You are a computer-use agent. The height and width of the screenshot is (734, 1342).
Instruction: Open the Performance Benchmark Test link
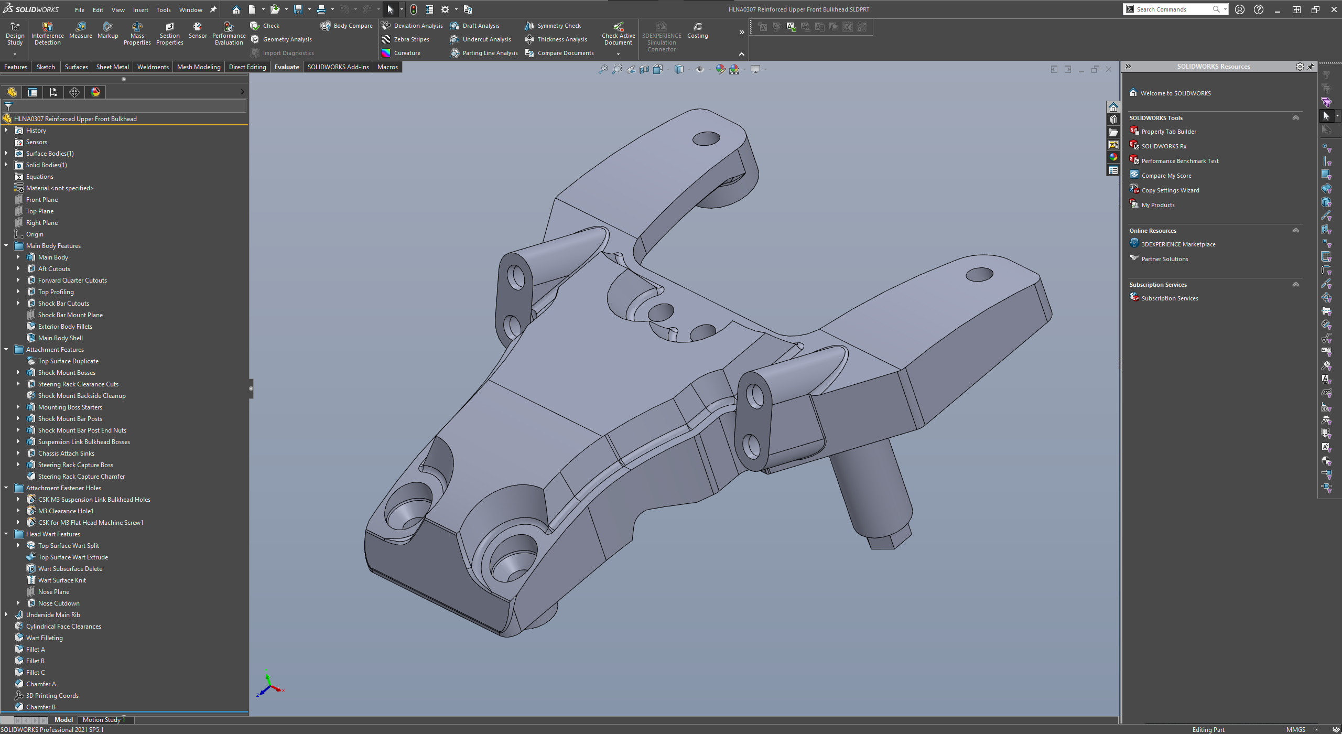coord(1180,161)
